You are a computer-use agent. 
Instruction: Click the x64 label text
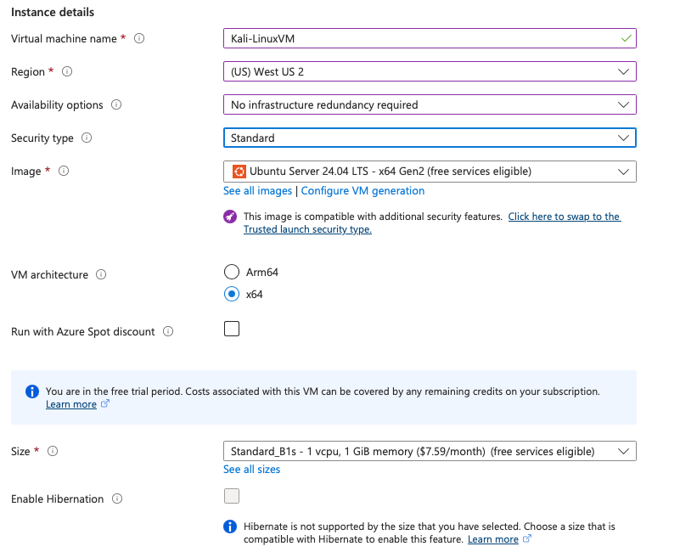click(254, 295)
